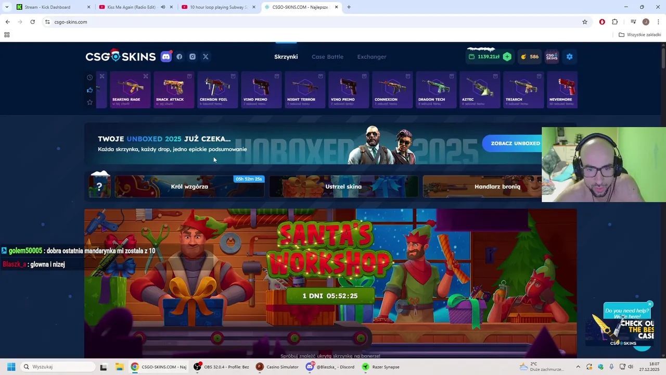Open the Chrome profile avatar J
Screen dimensions: 666x375
pos(646,22)
